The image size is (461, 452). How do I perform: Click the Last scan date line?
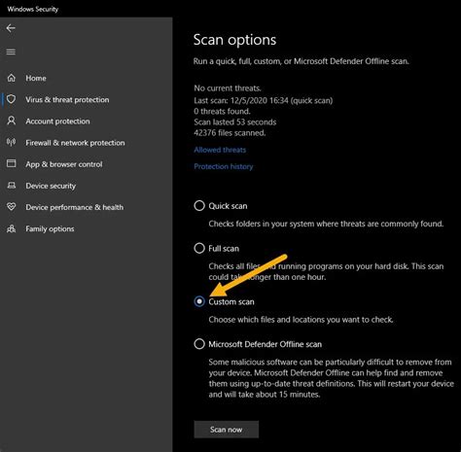(264, 100)
